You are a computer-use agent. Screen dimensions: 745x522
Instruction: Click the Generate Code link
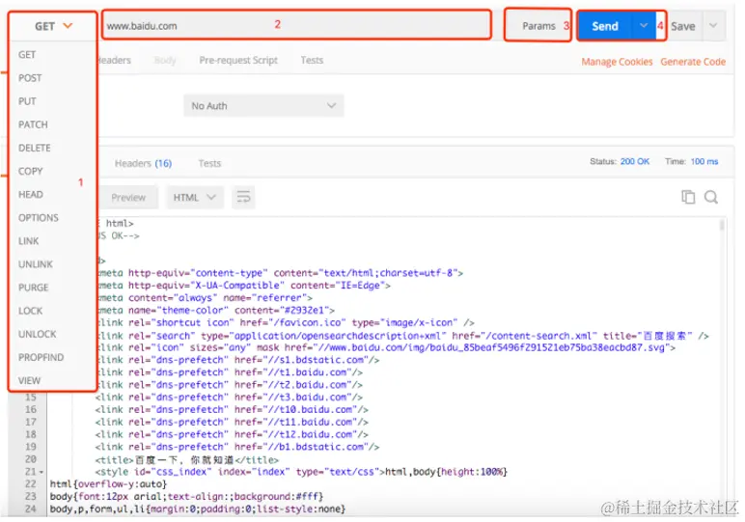pyautogui.click(x=693, y=62)
